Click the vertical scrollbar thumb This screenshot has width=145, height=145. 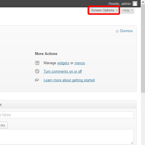(143, 49)
